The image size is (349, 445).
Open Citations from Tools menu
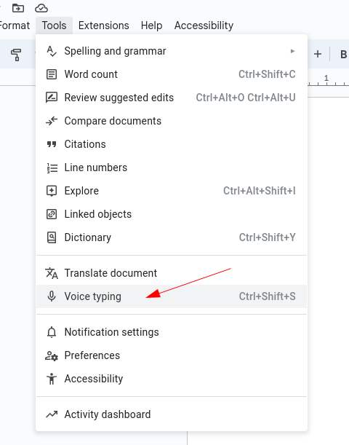coord(172,144)
